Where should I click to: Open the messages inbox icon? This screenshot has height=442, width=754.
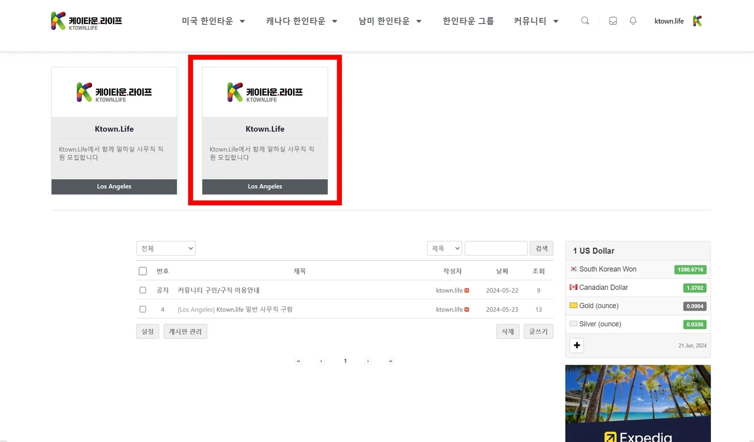click(613, 21)
